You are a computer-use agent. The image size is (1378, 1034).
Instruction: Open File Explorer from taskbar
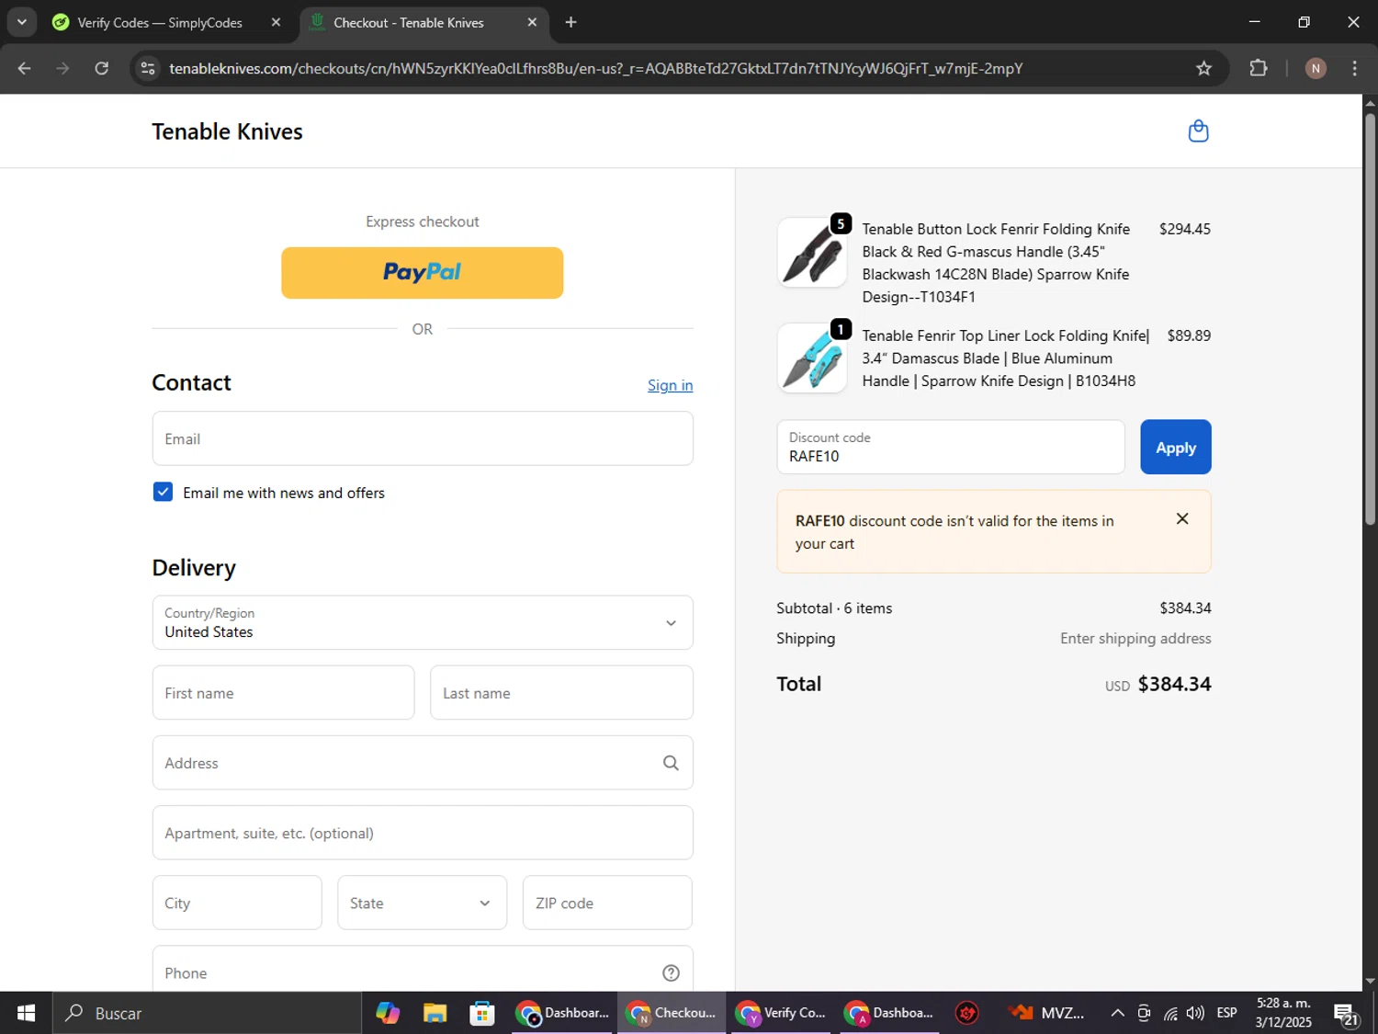pyautogui.click(x=435, y=1013)
